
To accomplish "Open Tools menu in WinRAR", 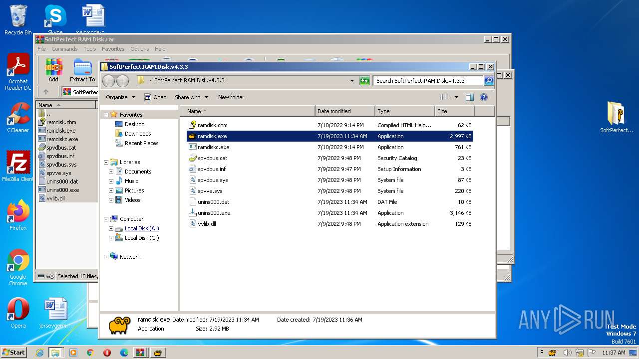I will (x=90, y=49).
